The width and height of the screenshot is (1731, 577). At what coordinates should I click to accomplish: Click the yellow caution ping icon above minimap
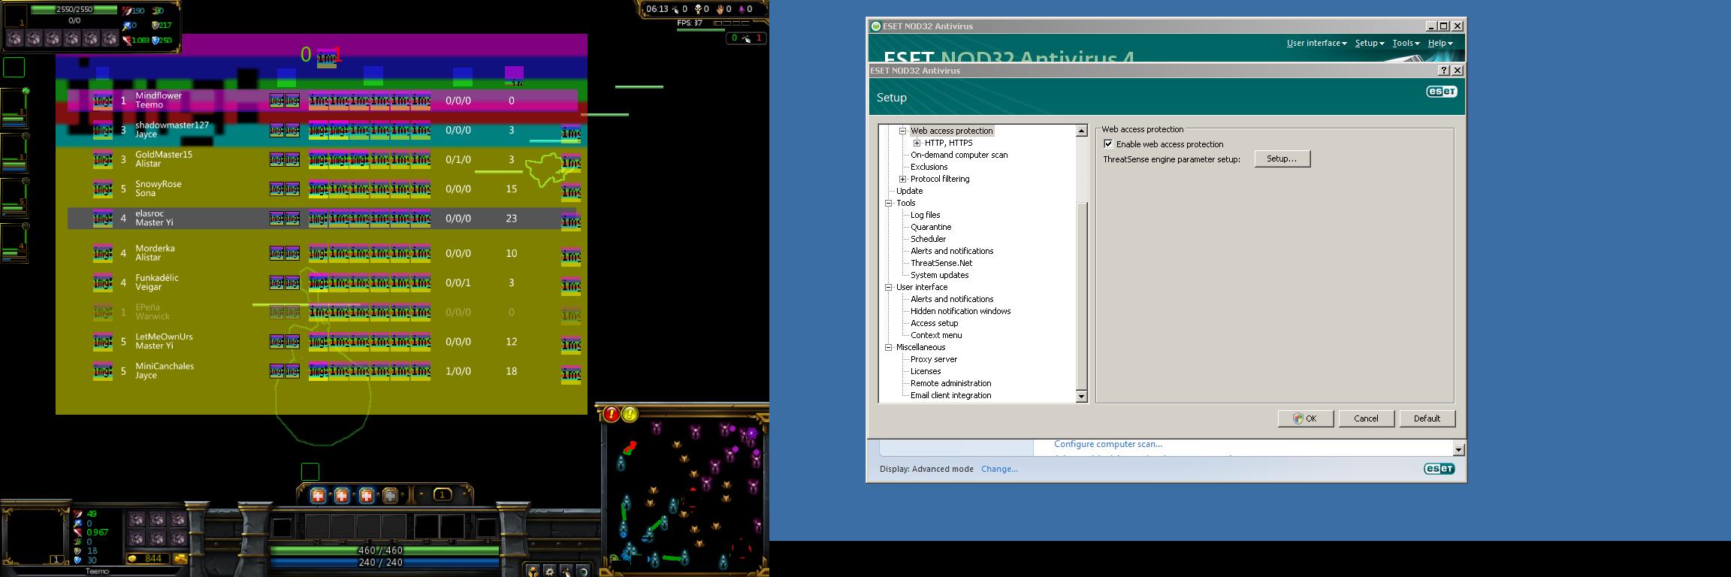coord(630,414)
